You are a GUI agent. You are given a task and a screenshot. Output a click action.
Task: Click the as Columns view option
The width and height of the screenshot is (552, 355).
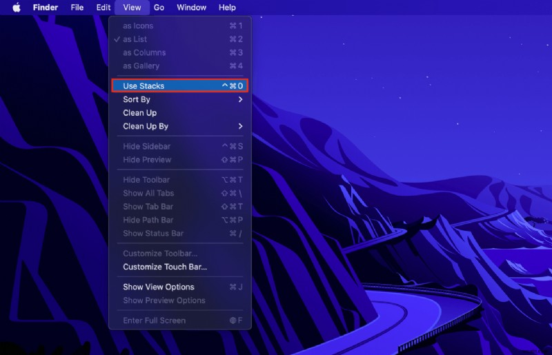tap(180, 52)
